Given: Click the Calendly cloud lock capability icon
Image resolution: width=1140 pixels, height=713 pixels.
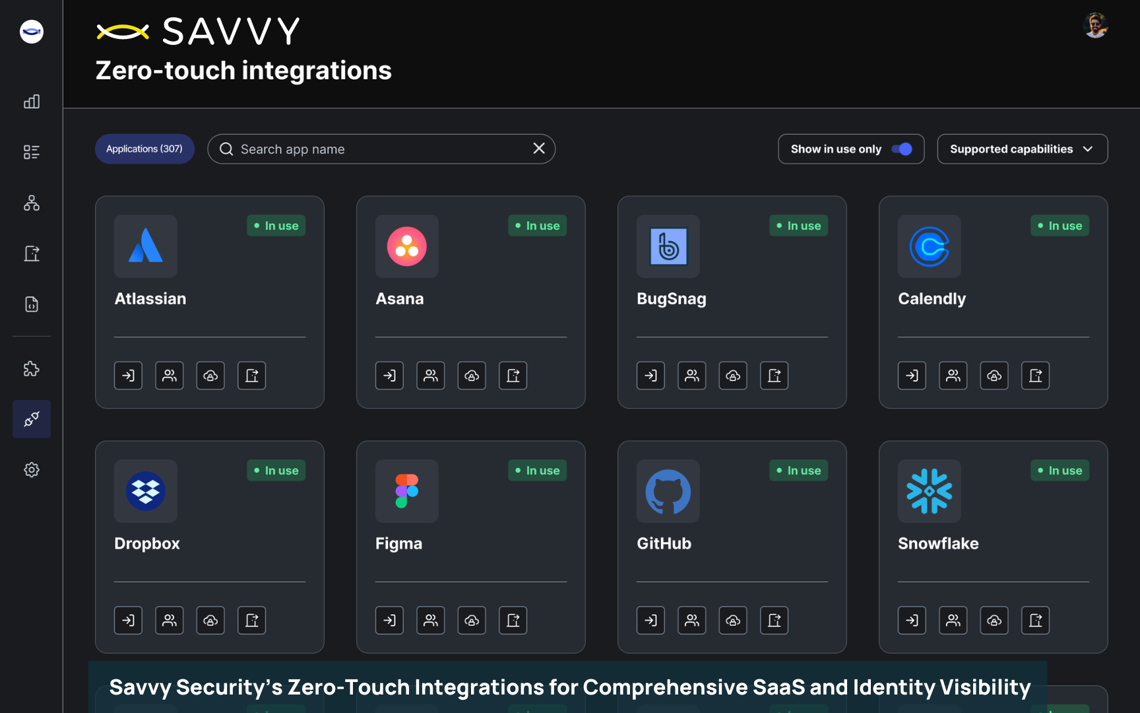Looking at the screenshot, I should pos(994,376).
